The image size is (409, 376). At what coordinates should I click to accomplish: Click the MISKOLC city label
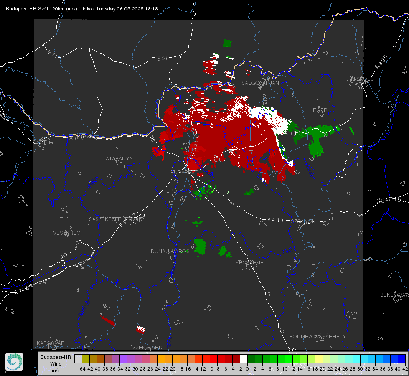coord(362,79)
